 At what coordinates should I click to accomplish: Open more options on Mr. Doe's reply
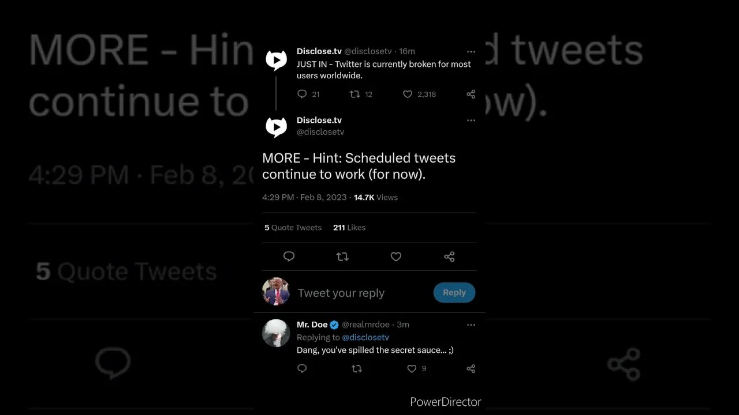coord(471,325)
